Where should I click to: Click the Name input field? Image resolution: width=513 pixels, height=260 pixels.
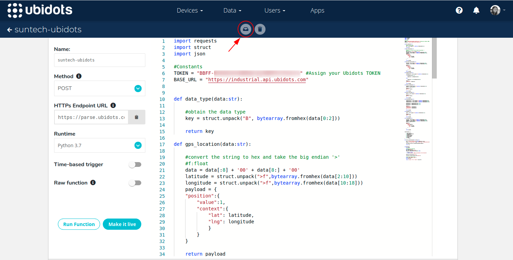point(99,60)
